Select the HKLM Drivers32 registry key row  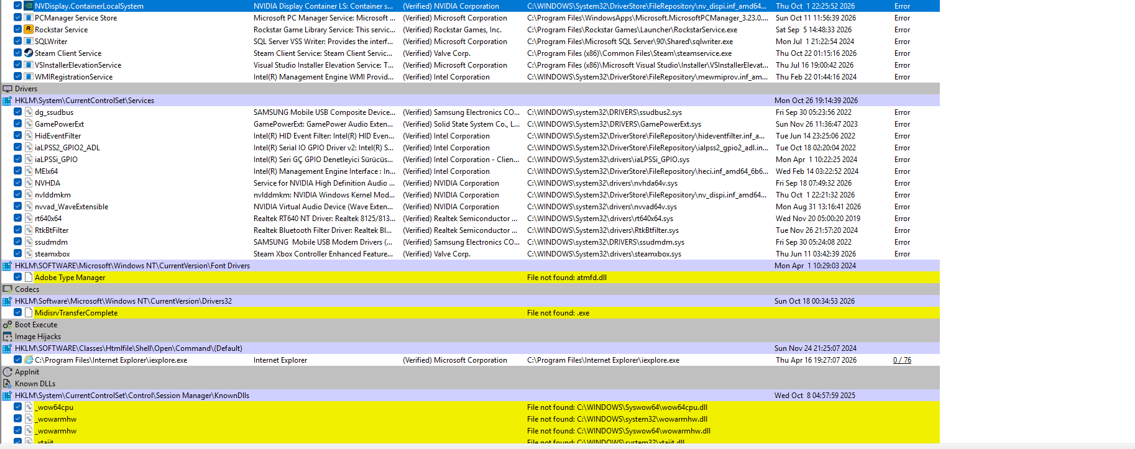pos(470,301)
